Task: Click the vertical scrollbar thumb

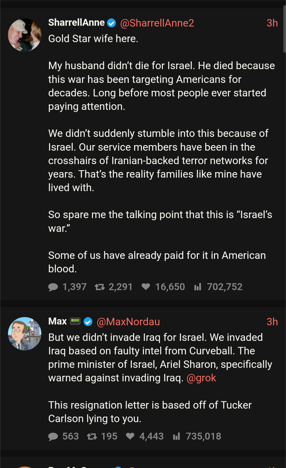Action: pos(284,29)
